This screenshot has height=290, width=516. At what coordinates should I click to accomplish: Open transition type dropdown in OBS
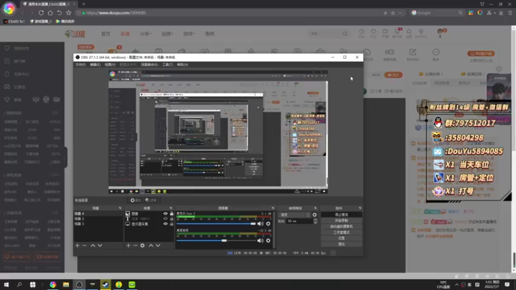[x=295, y=215]
